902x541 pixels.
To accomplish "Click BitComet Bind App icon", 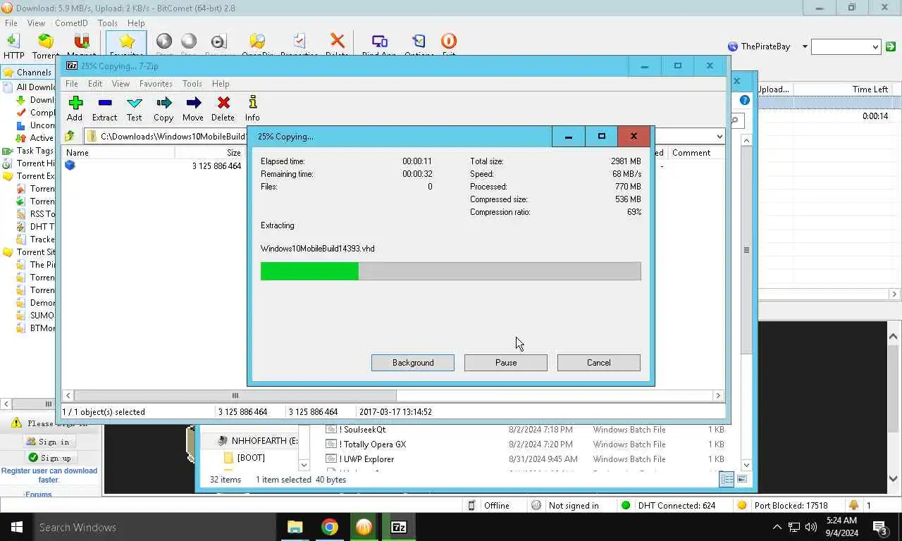I will pyautogui.click(x=379, y=42).
